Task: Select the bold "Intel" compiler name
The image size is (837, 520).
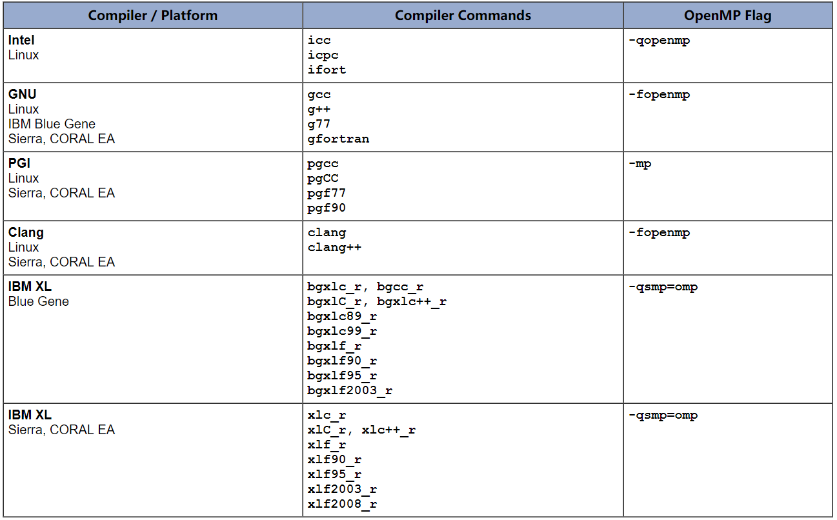Action: [21, 40]
